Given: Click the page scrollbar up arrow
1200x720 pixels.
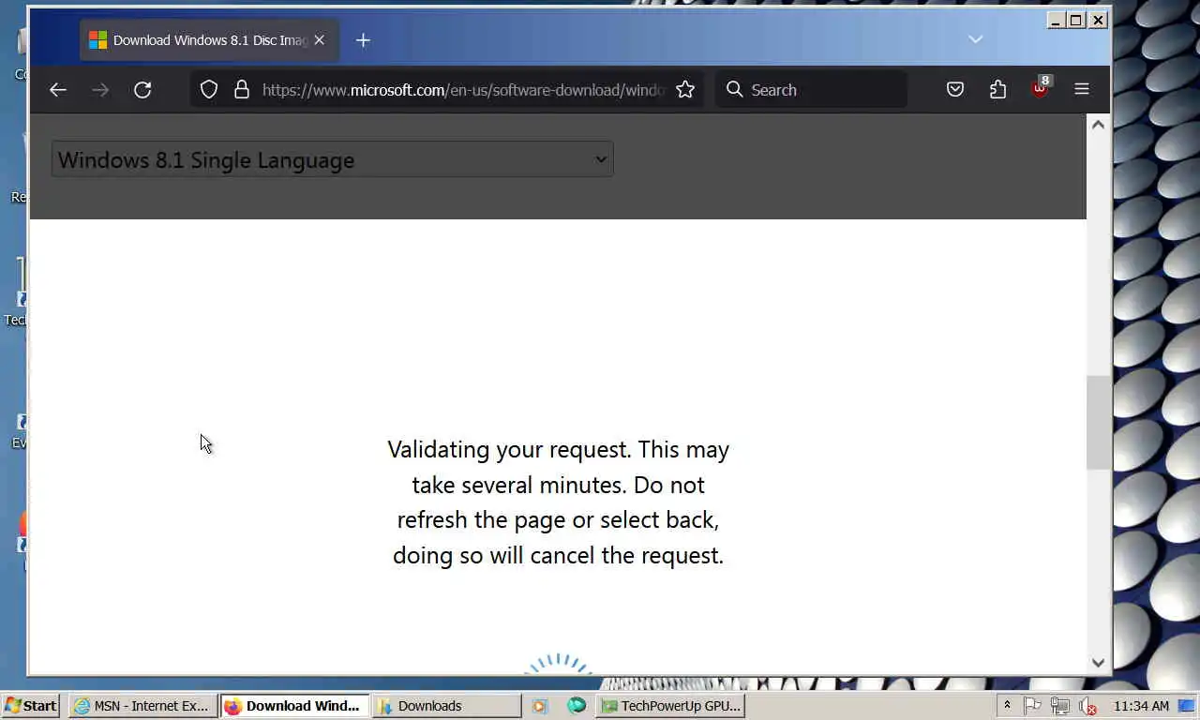Looking at the screenshot, I should (1098, 125).
